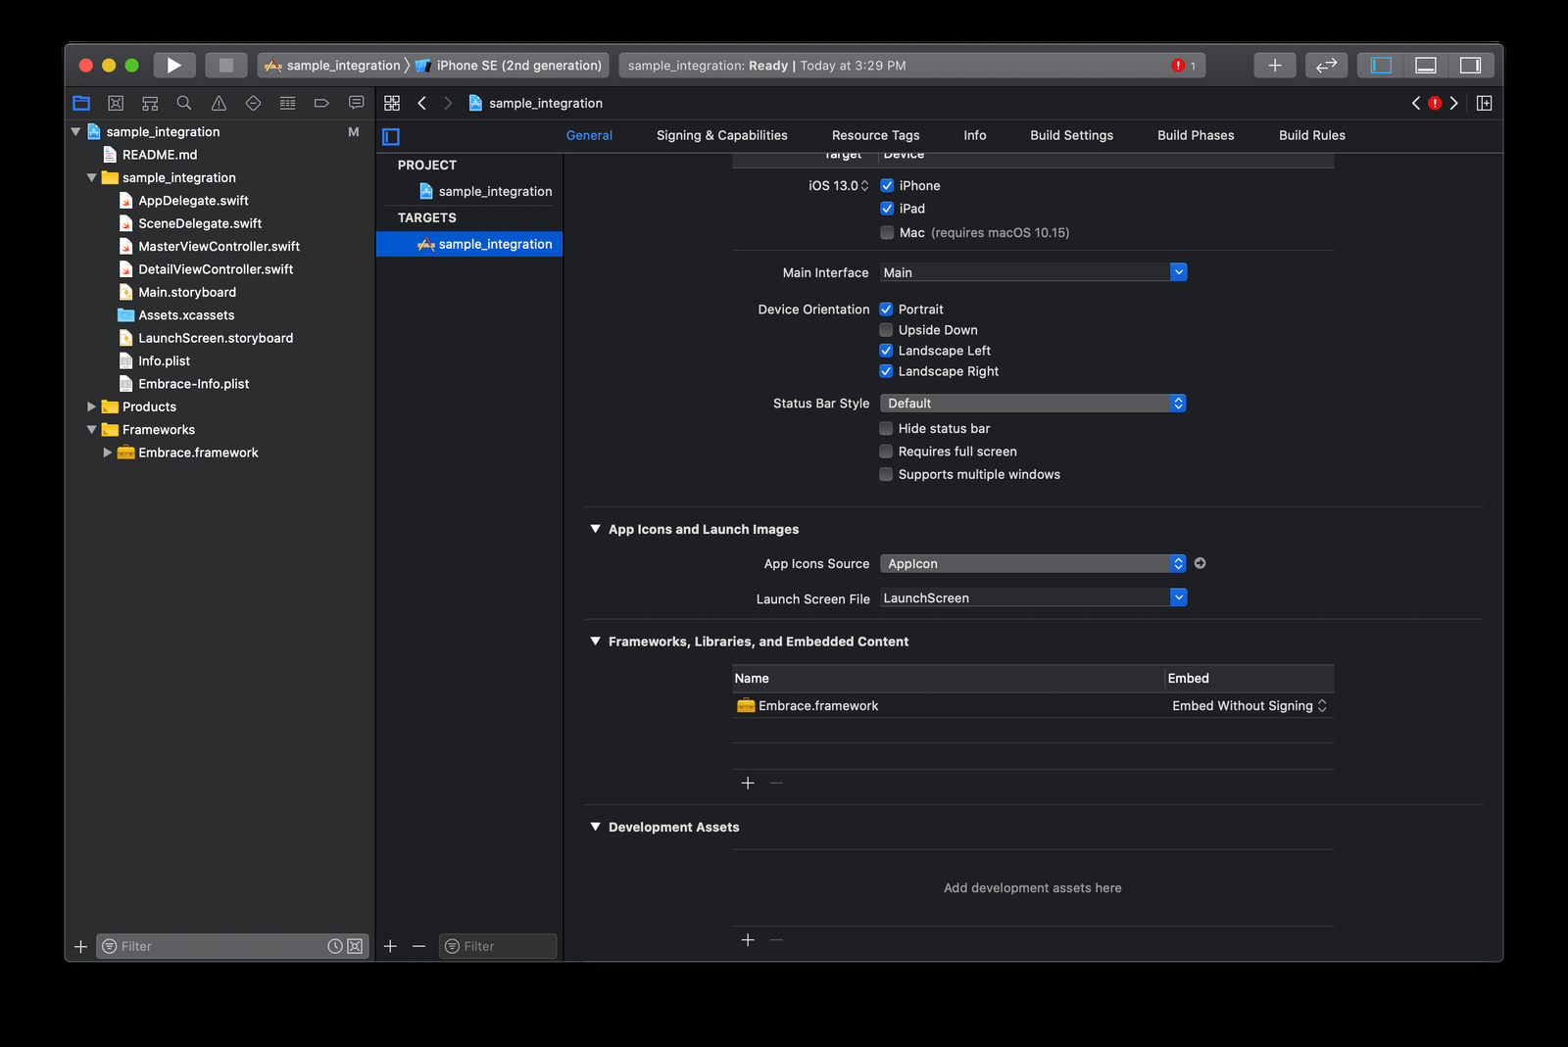Go back in editor history

pyautogui.click(x=422, y=103)
